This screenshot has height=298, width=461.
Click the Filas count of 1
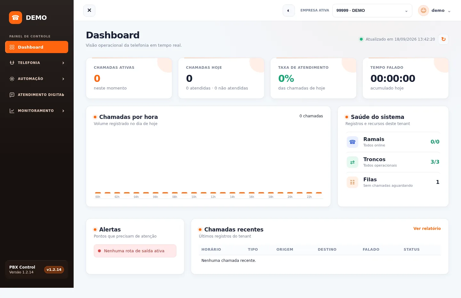438,182
